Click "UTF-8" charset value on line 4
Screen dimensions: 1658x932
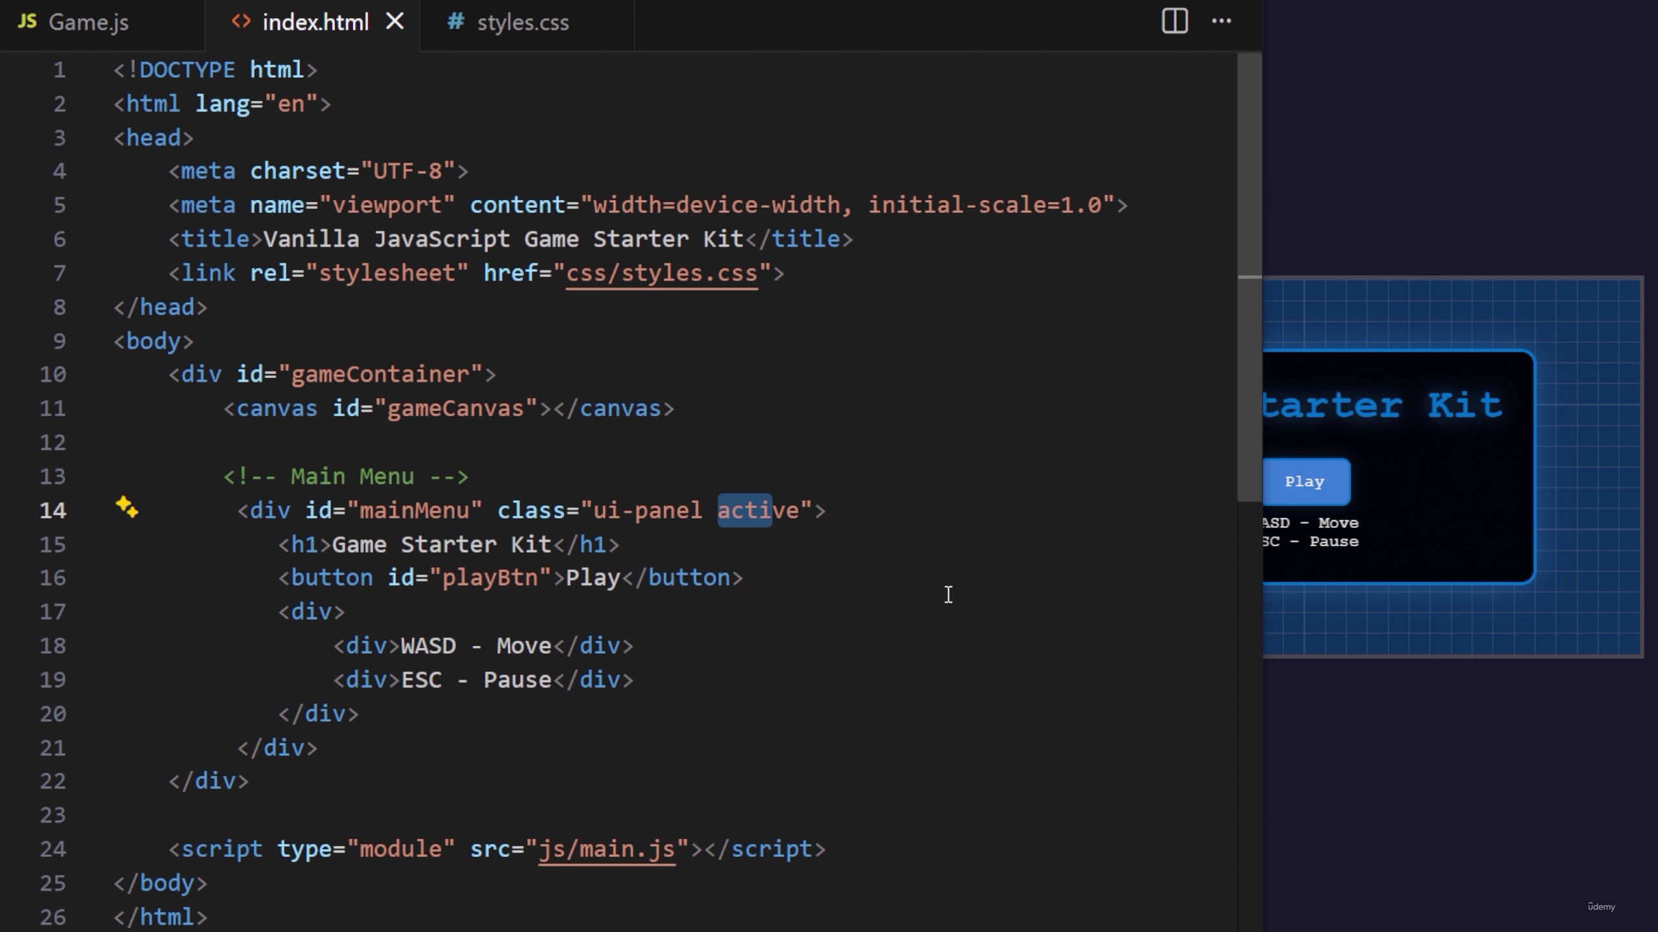click(407, 172)
